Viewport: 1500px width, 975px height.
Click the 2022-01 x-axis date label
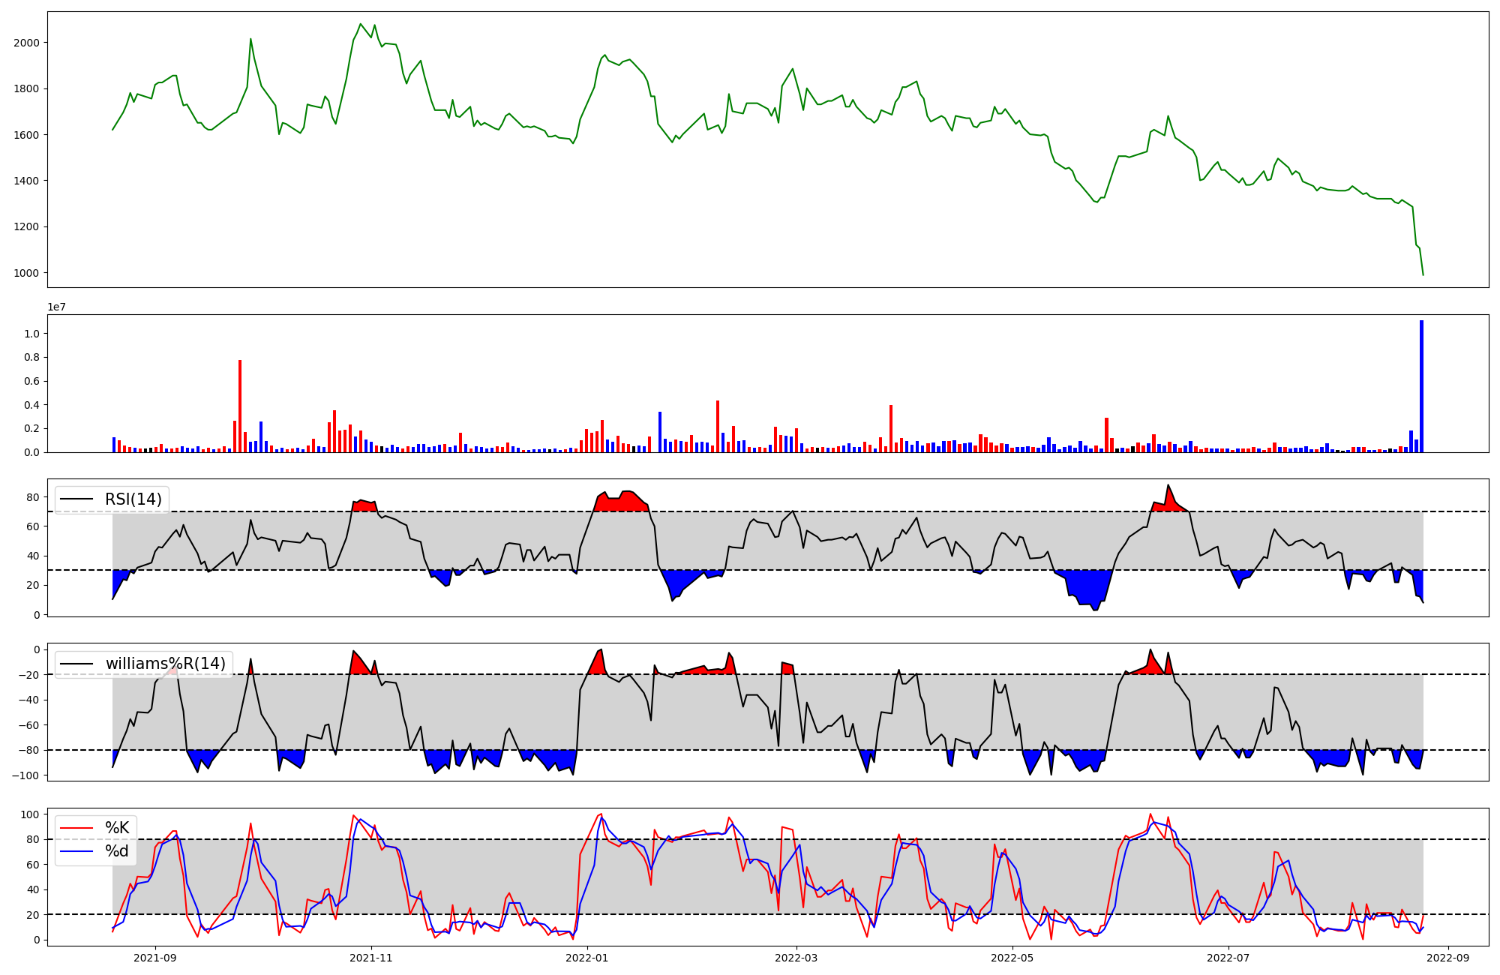click(x=587, y=958)
